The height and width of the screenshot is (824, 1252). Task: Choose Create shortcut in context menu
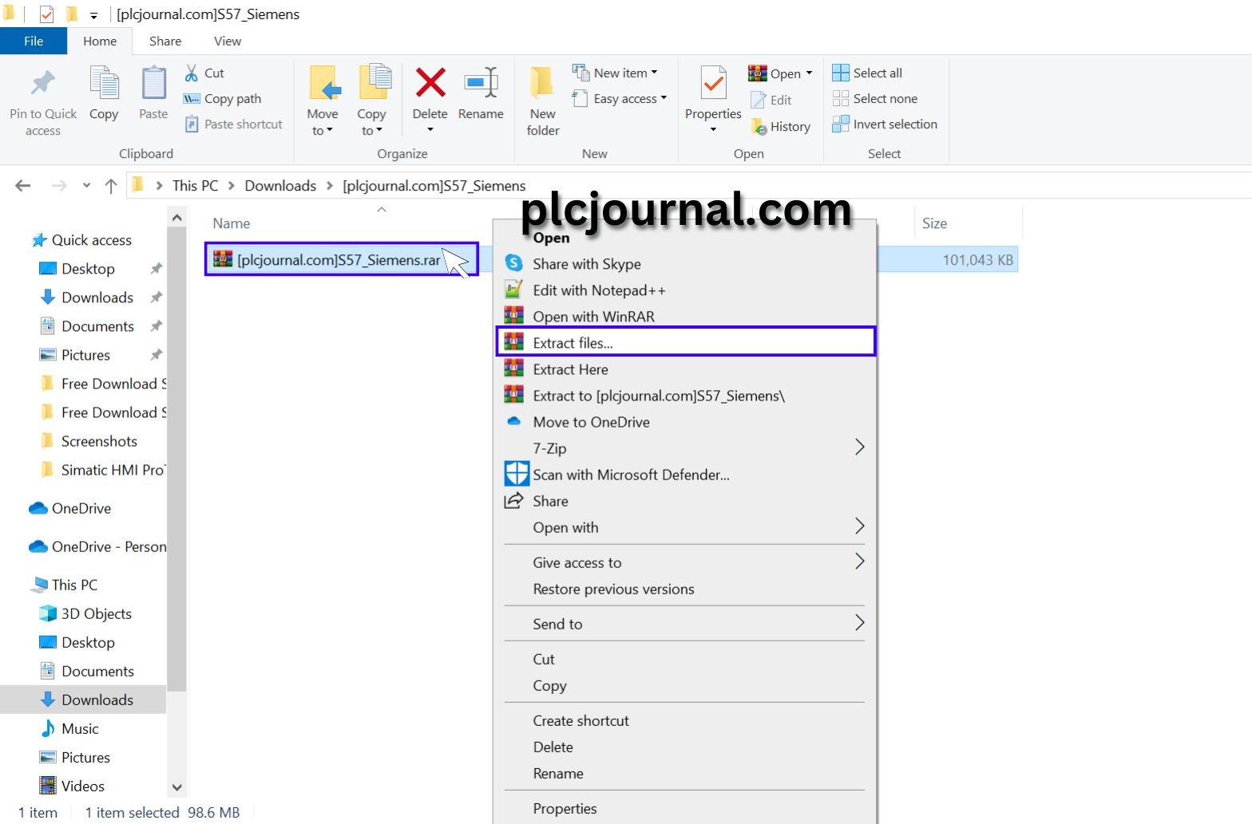pyautogui.click(x=686, y=720)
